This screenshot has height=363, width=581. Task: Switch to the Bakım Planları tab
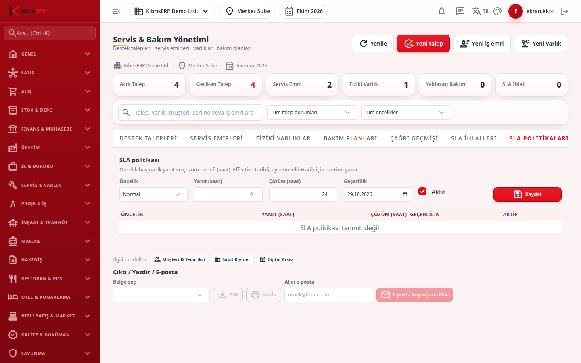pyautogui.click(x=350, y=138)
